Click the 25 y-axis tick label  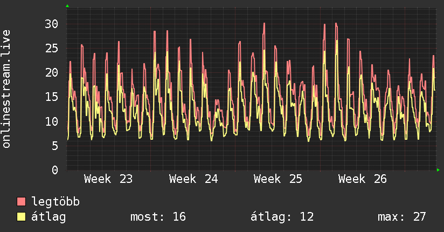pos(52,49)
